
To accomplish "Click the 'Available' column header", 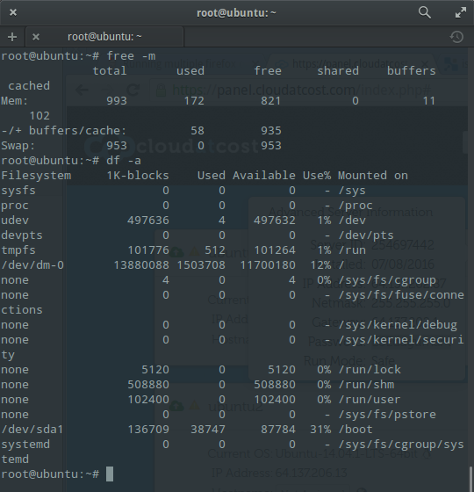I will coord(264,176).
